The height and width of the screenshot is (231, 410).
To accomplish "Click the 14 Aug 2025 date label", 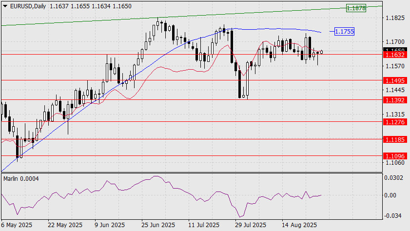I will [299, 225].
